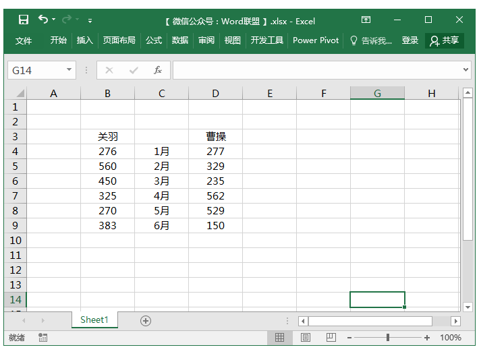The width and height of the screenshot is (479, 362).
Task: Select cell with value 529
Action: pyautogui.click(x=215, y=210)
